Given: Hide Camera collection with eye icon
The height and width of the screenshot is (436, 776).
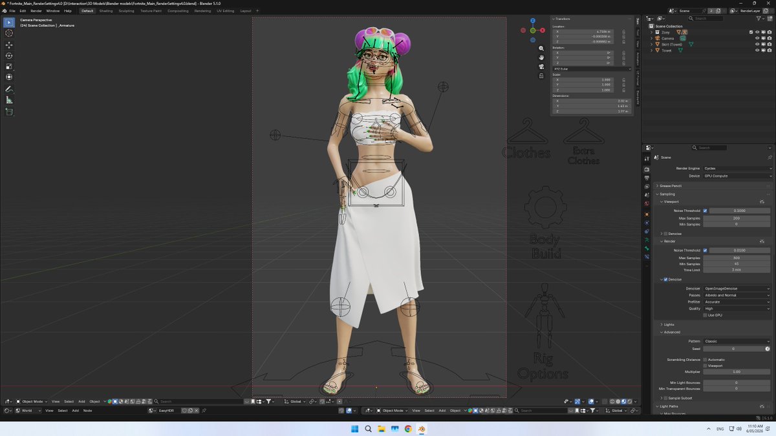Looking at the screenshot, I should [x=757, y=38].
